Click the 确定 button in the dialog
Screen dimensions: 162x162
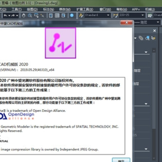tap(121, 160)
